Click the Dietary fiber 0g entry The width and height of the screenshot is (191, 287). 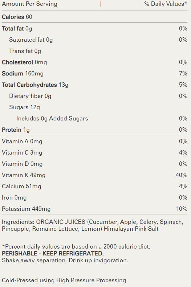30,96
